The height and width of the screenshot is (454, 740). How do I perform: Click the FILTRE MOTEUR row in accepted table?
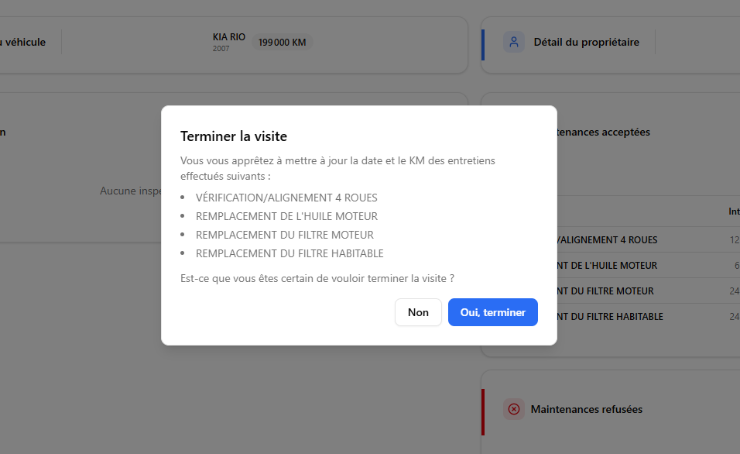pos(608,291)
